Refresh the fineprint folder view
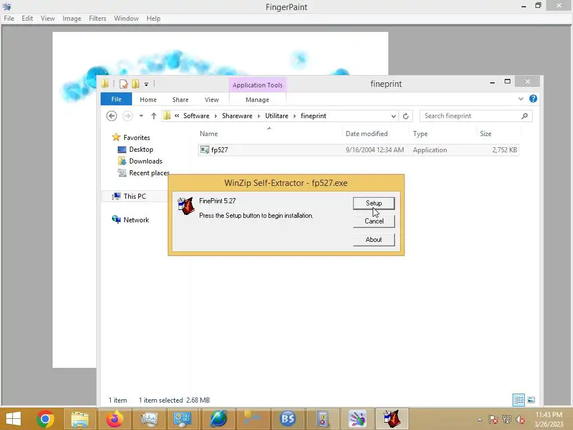 coord(406,116)
